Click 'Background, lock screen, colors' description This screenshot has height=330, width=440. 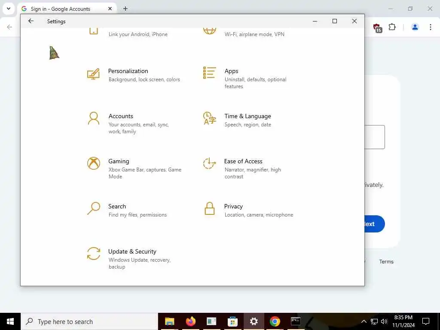click(144, 79)
